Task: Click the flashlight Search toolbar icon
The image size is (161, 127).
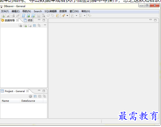Action: [63, 16]
